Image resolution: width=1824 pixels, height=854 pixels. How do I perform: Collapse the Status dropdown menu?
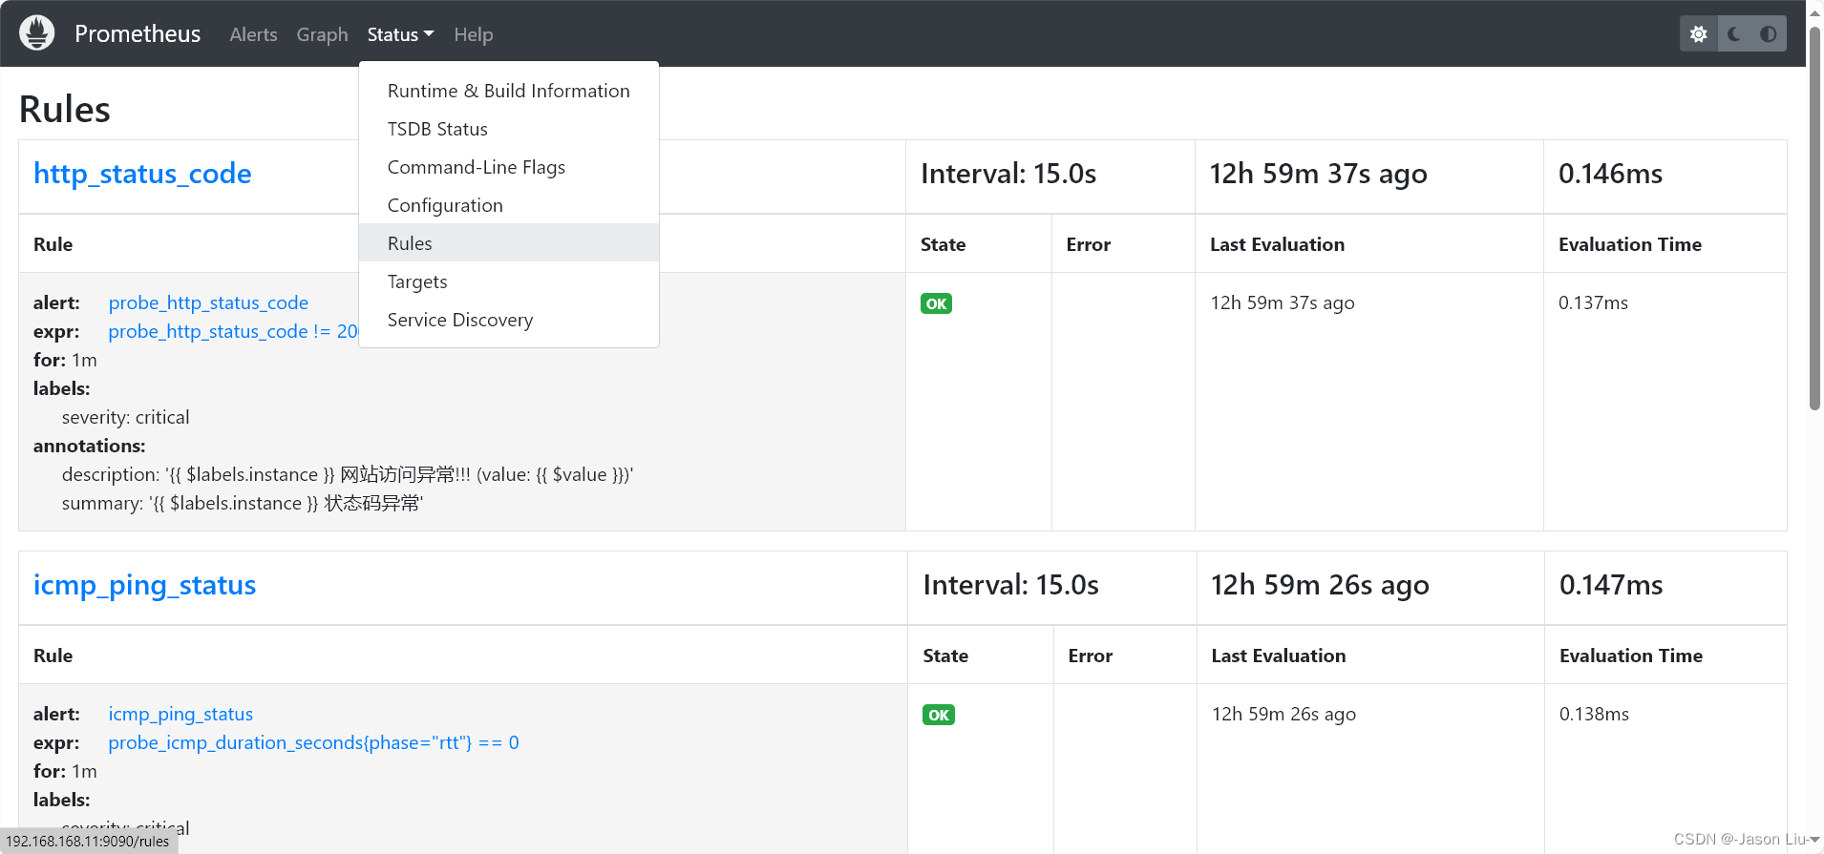click(400, 34)
